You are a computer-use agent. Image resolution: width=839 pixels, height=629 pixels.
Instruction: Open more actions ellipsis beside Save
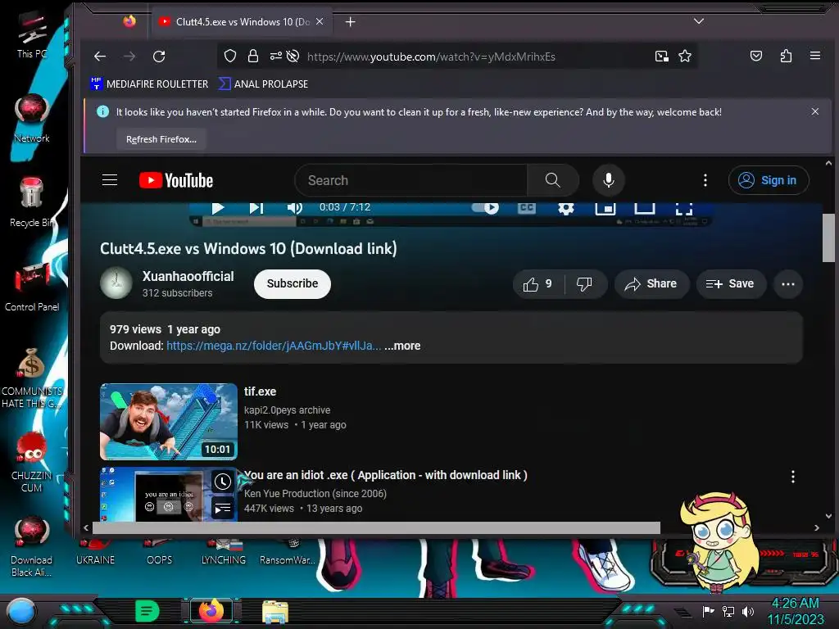pyautogui.click(x=787, y=284)
